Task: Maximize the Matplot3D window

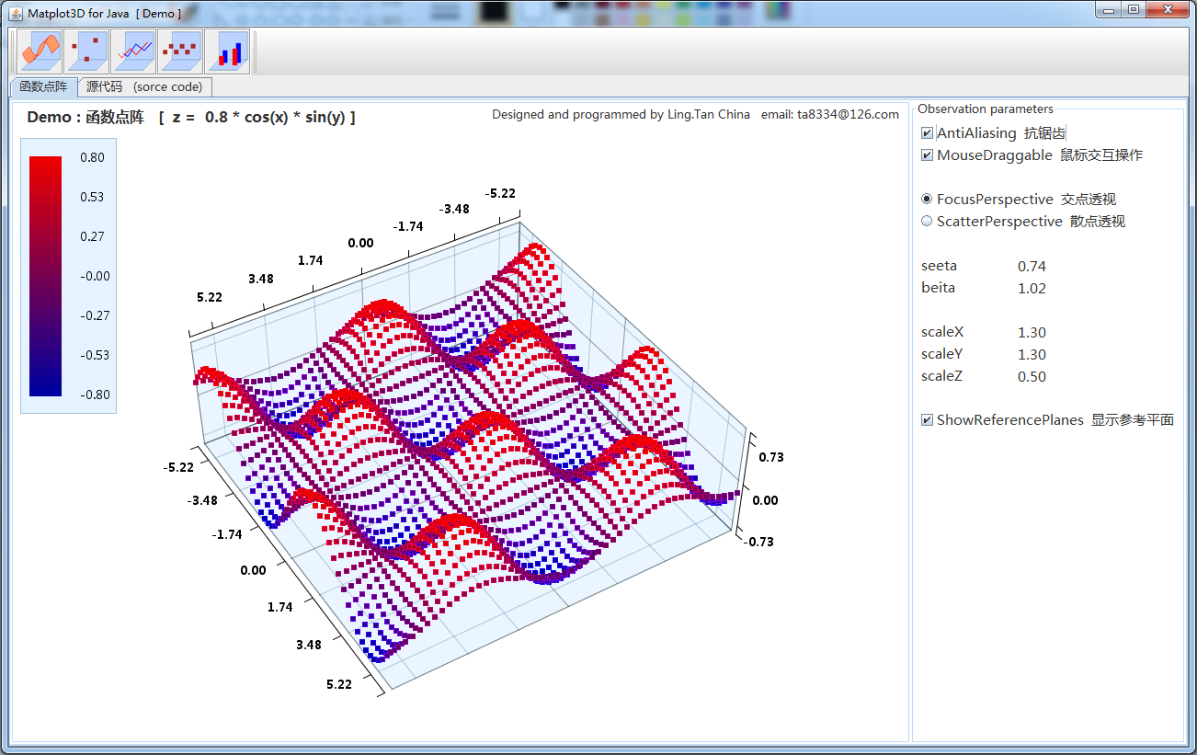Action: 1134,9
